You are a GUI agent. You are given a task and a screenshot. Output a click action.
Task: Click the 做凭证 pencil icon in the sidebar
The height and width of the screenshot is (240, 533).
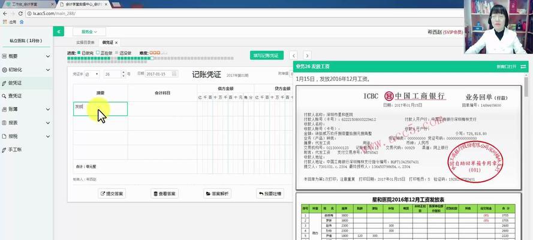click(x=5, y=82)
